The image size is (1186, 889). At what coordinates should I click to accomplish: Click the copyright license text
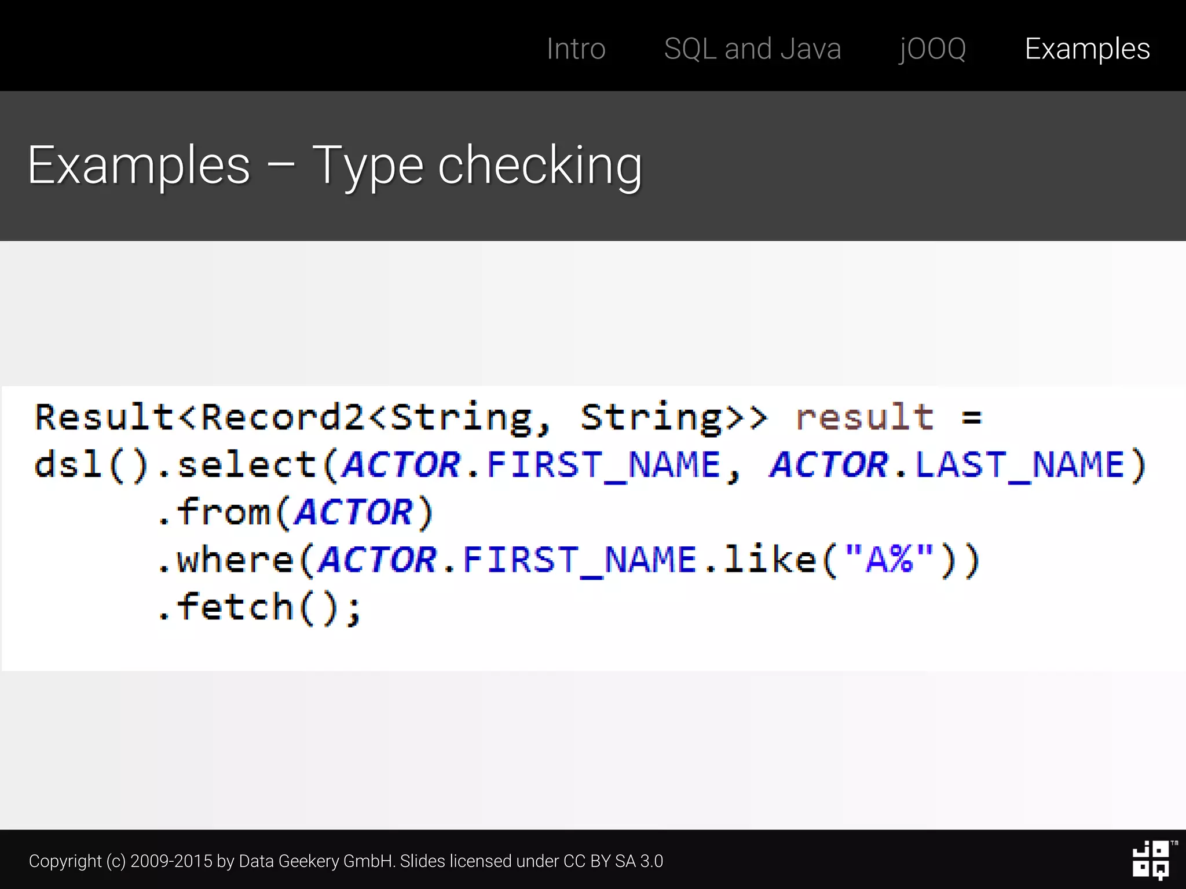click(x=346, y=861)
